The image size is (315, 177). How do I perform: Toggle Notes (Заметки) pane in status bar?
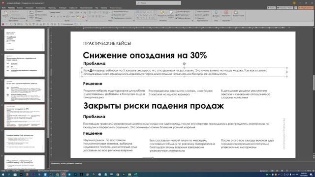point(264,171)
